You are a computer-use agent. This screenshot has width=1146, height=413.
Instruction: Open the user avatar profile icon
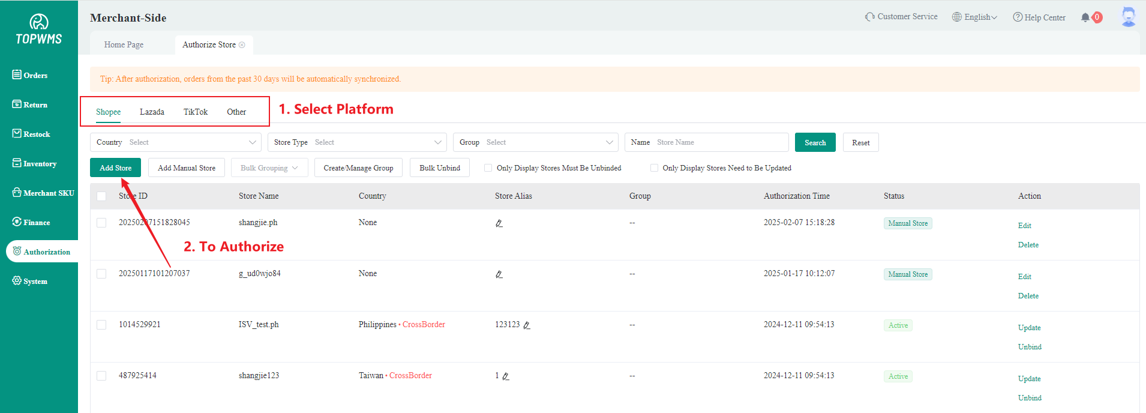(1128, 17)
